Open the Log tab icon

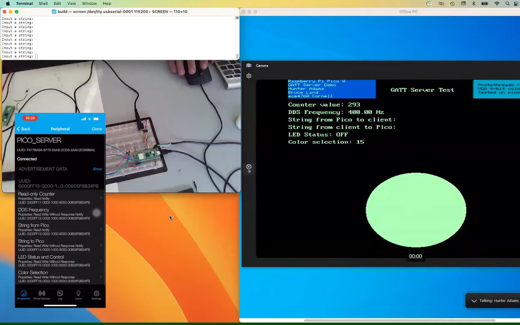point(60,295)
